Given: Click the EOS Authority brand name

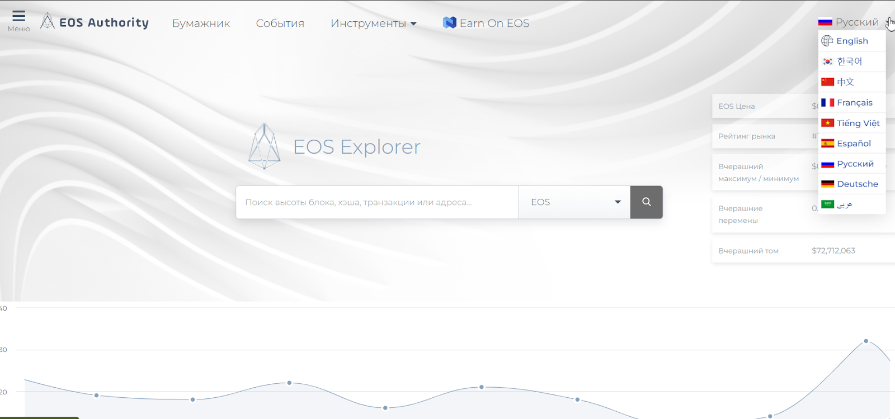Looking at the screenshot, I should [x=104, y=22].
